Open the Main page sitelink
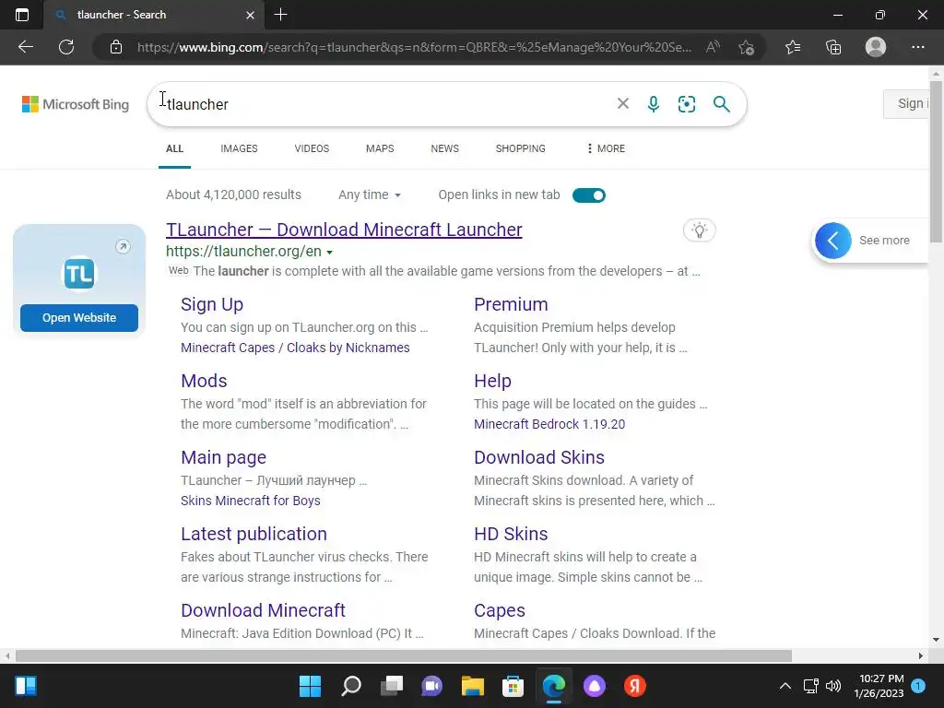The width and height of the screenshot is (944, 708). [x=223, y=457]
